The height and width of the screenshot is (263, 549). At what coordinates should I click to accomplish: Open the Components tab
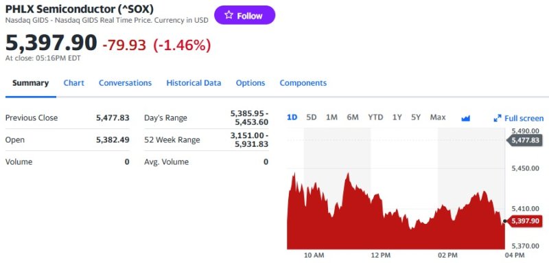pos(303,83)
